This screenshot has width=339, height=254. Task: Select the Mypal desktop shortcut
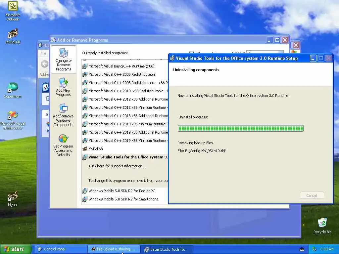13,199
